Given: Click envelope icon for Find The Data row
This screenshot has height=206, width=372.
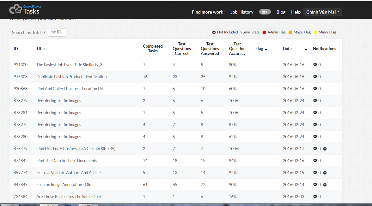Looking at the screenshot, I should pyautogui.click(x=315, y=161).
